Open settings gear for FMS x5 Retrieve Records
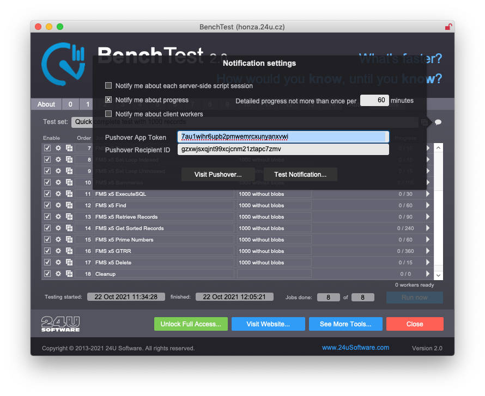Screen dimensions: 485x396 coord(58,216)
